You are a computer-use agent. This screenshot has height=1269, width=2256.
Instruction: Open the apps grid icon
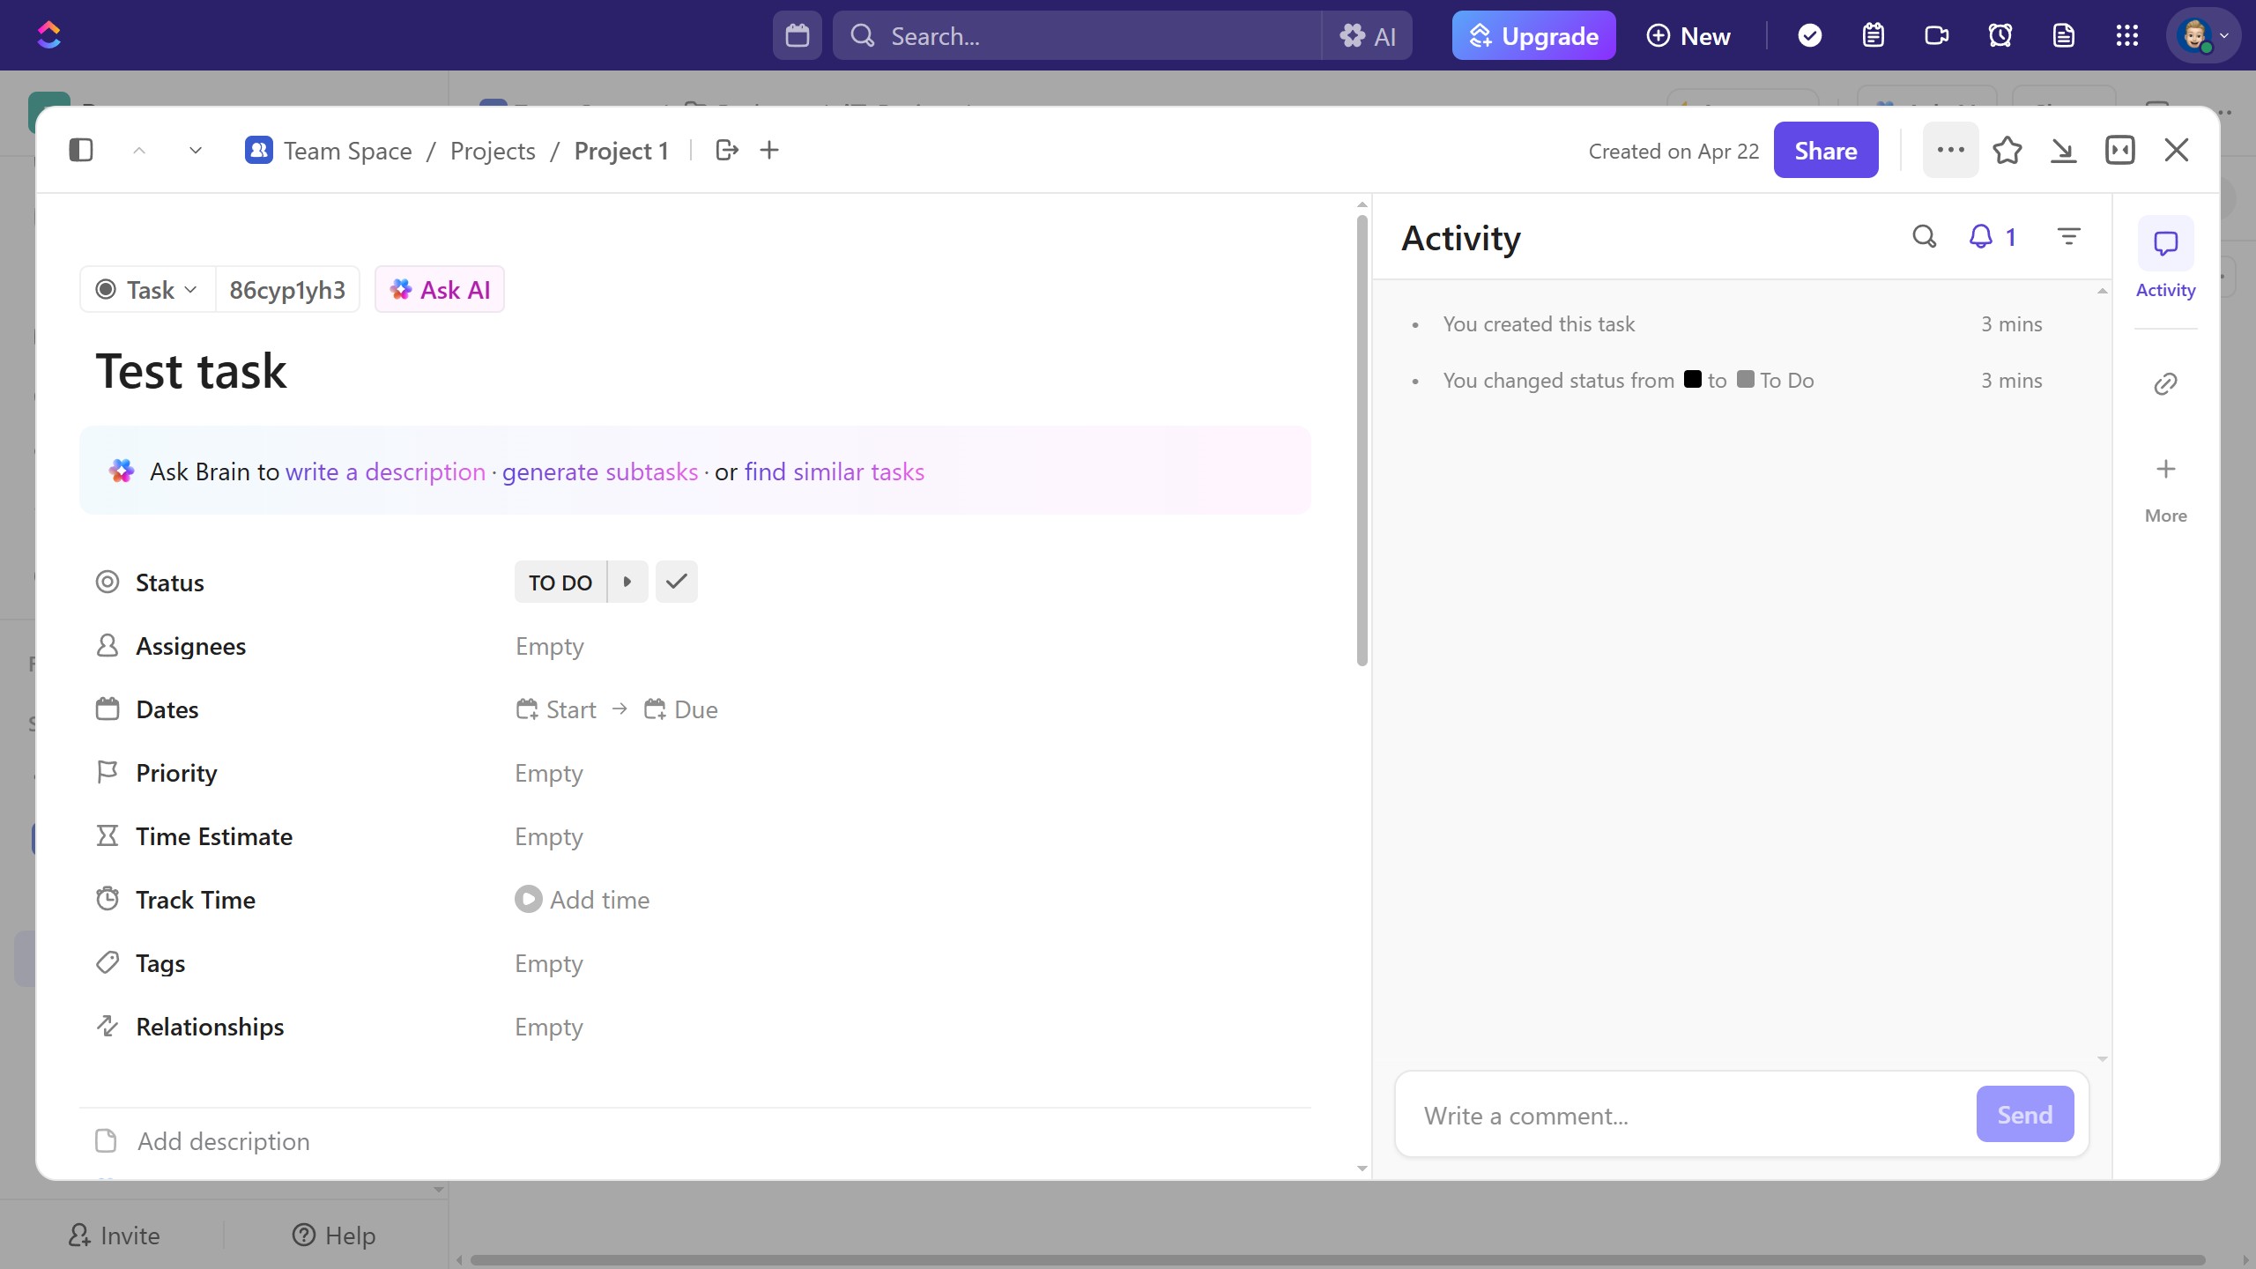[2126, 35]
